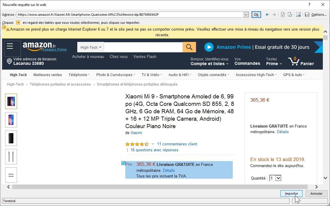Viewport: 330px width, 206px height.
Task: Click the Annuler button
Action: 316,194
